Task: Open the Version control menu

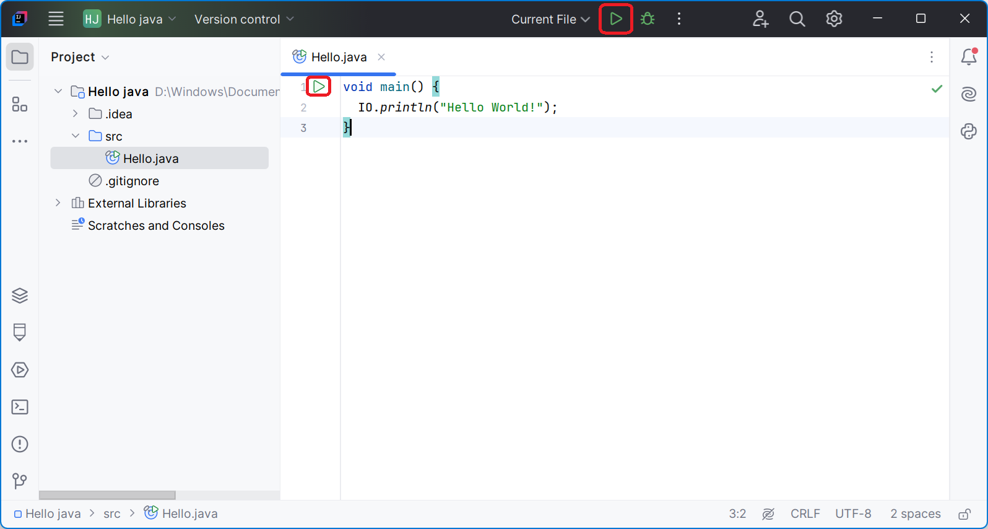Action: point(243,19)
